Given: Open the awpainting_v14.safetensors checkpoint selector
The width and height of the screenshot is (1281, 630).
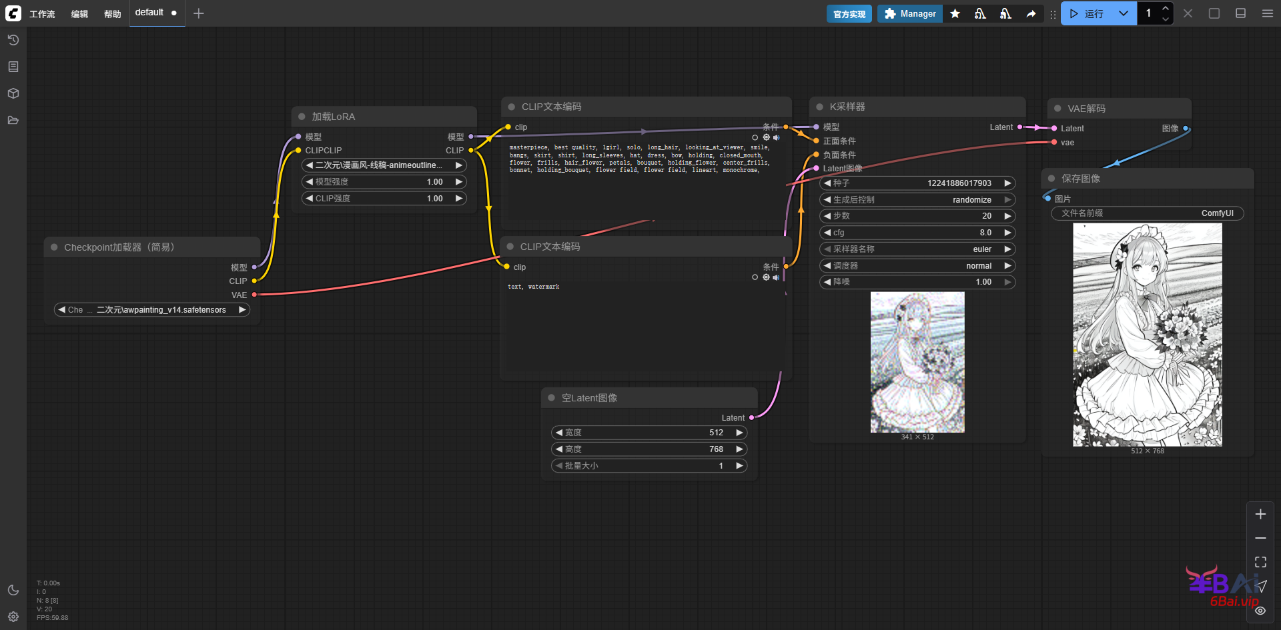Looking at the screenshot, I should [x=152, y=310].
